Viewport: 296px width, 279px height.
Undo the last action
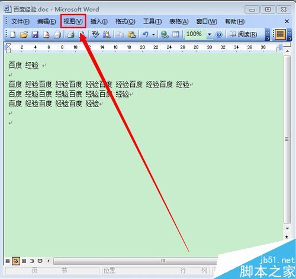(146, 34)
